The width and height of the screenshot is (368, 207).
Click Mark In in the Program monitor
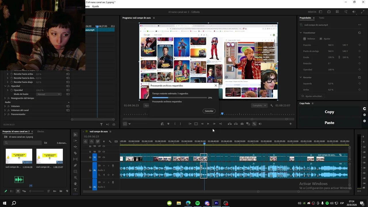175,124
